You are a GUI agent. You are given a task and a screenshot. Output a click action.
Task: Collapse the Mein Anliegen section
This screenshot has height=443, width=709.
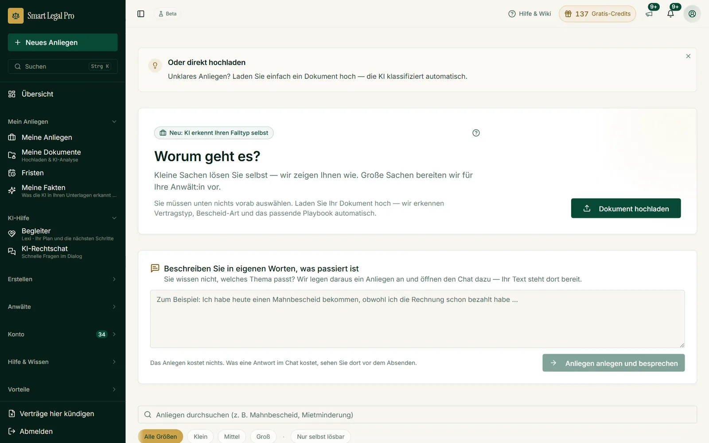62,121
